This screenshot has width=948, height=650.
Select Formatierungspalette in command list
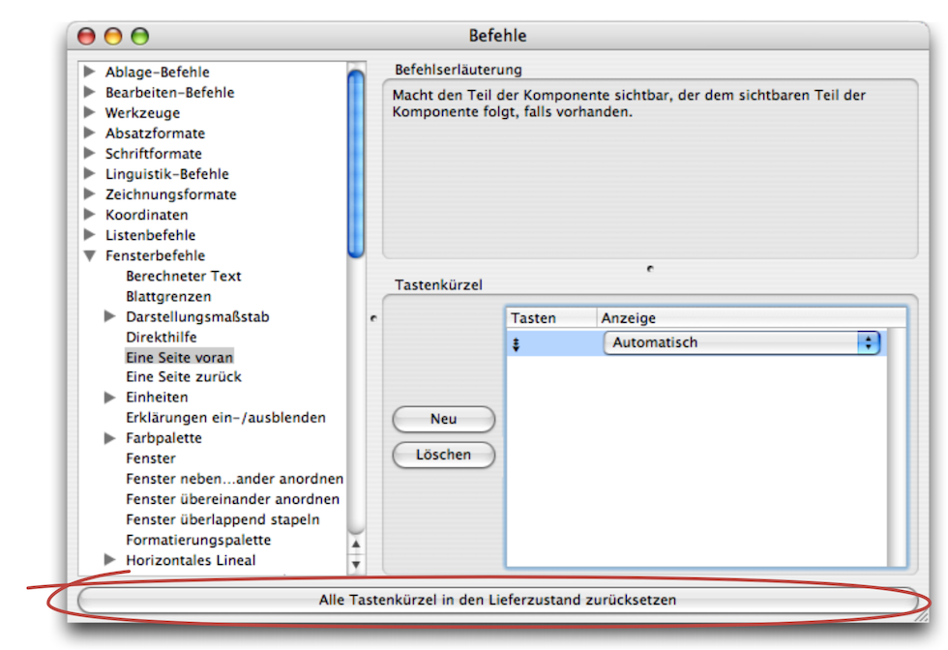point(198,540)
